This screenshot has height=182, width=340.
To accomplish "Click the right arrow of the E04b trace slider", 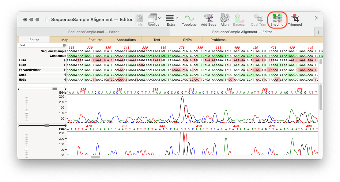I will pos(65,125).
